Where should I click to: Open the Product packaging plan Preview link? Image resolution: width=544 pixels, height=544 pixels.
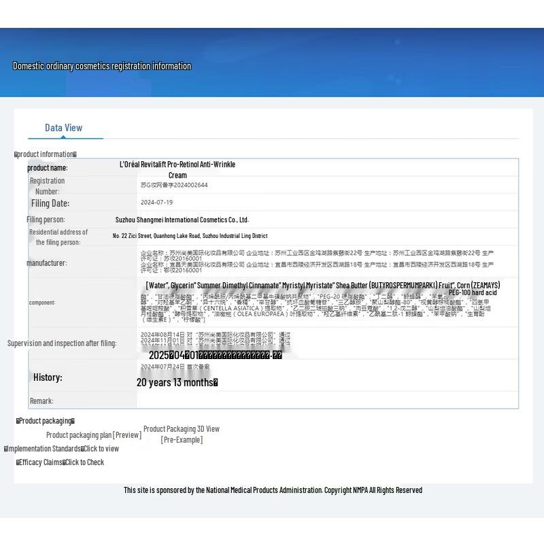94,435
